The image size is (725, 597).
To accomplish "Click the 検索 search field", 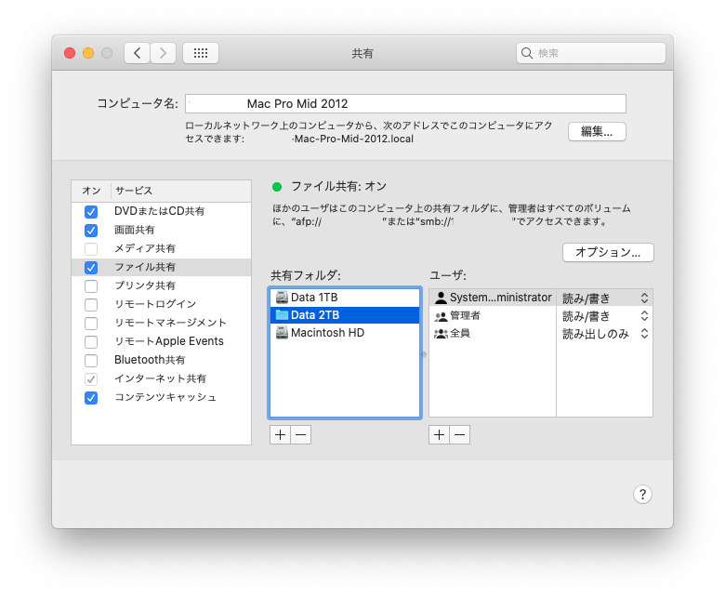I will [591, 53].
